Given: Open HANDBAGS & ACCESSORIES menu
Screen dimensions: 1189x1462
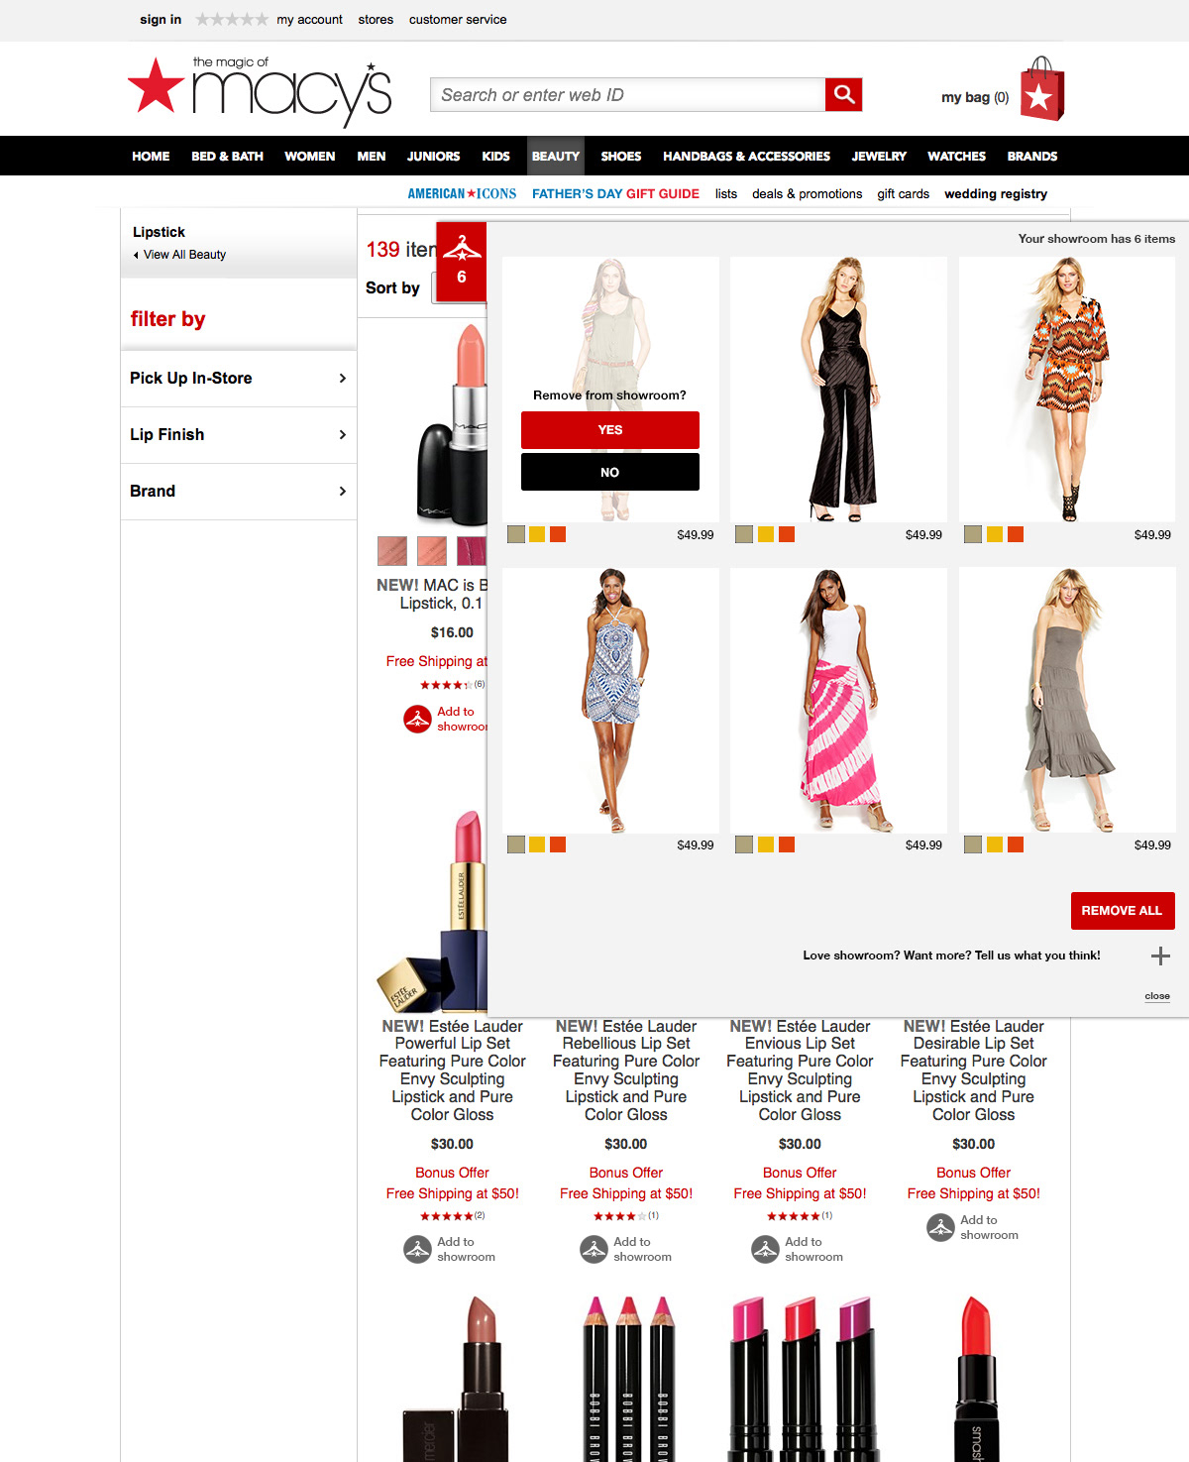Looking at the screenshot, I should point(747,156).
